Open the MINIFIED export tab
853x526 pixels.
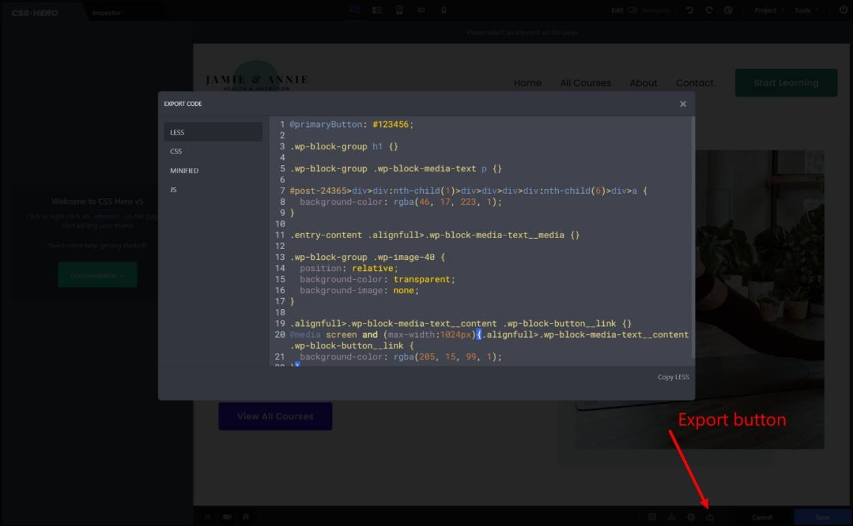[213, 171]
